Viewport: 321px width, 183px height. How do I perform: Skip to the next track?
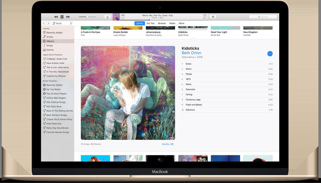pyautogui.click(x=68, y=17)
